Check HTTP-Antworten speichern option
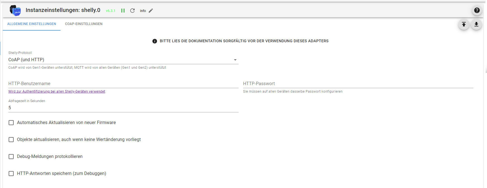This screenshot has width=487, height=188. pos(11,174)
